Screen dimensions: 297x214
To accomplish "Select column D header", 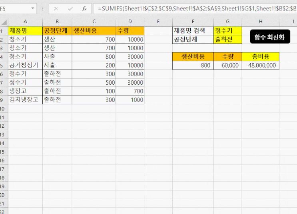I will pyautogui.click(x=130, y=22).
